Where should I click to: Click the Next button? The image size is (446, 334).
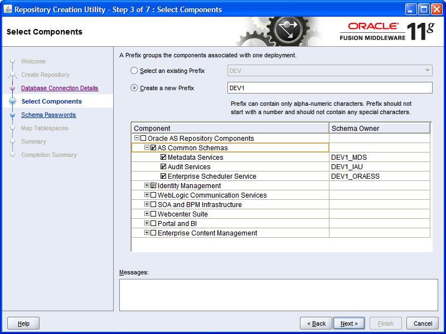(349, 323)
